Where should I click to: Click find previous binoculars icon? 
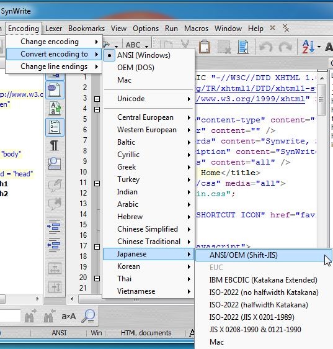pos(50,315)
